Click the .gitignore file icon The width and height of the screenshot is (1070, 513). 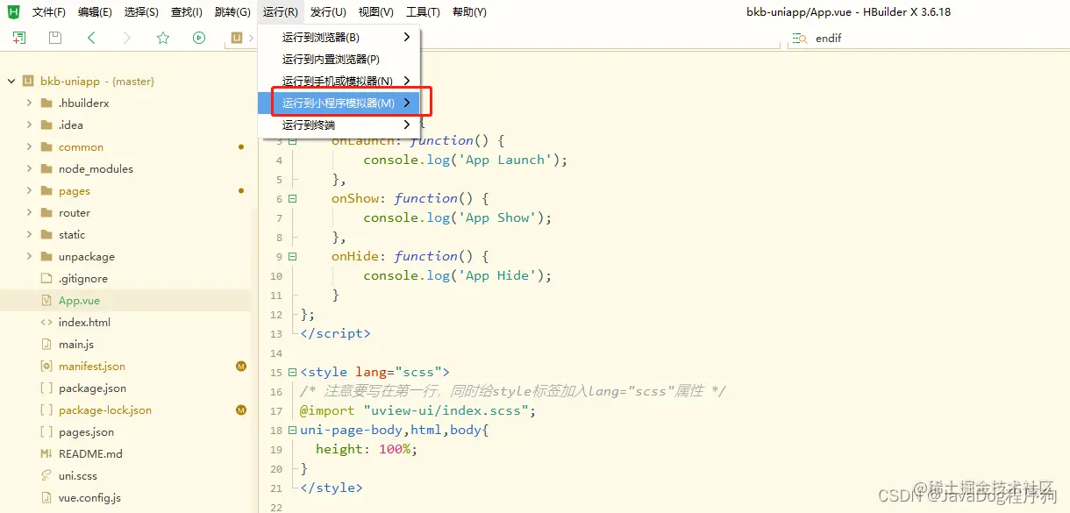46,278
